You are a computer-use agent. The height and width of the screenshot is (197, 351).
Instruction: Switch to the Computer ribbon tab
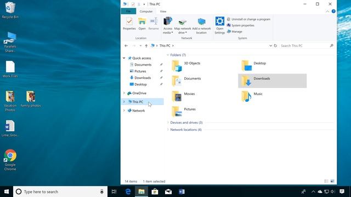(146, 11)
